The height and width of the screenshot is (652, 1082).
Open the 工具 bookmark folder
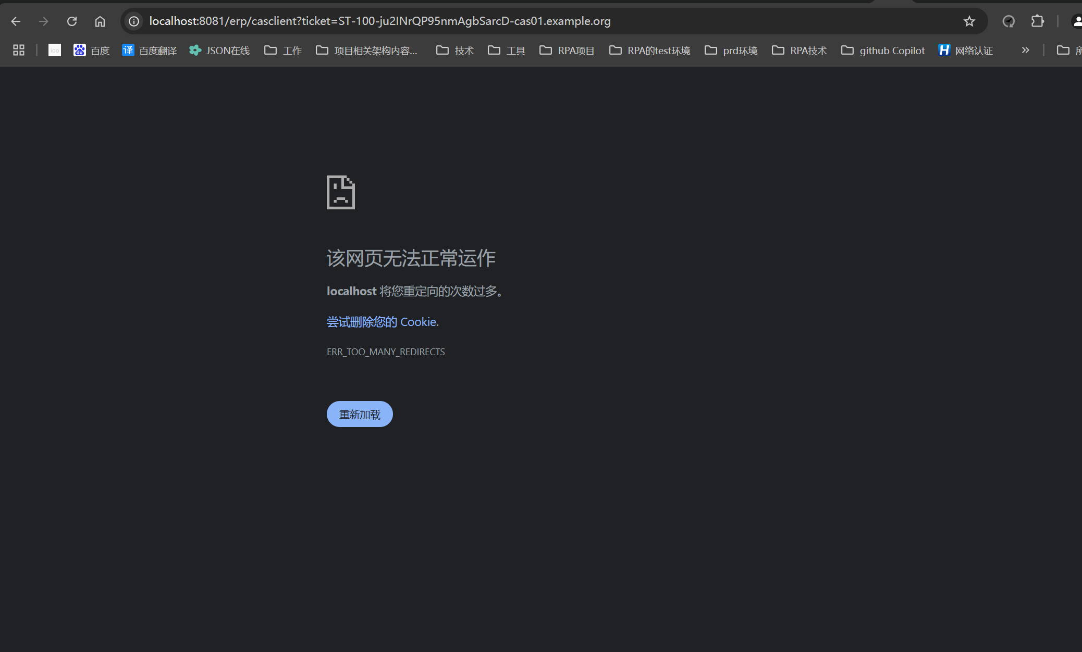coord(507,50)
